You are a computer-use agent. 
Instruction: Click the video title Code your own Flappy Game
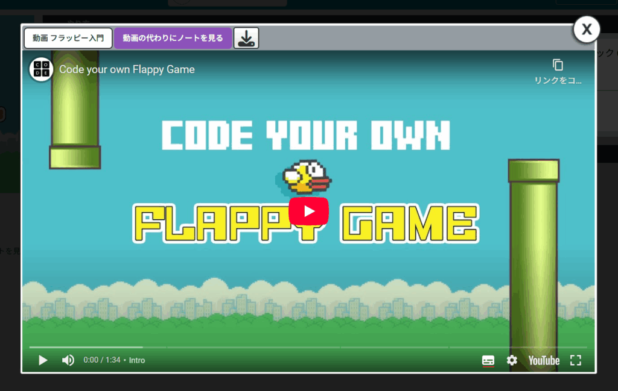127,69
